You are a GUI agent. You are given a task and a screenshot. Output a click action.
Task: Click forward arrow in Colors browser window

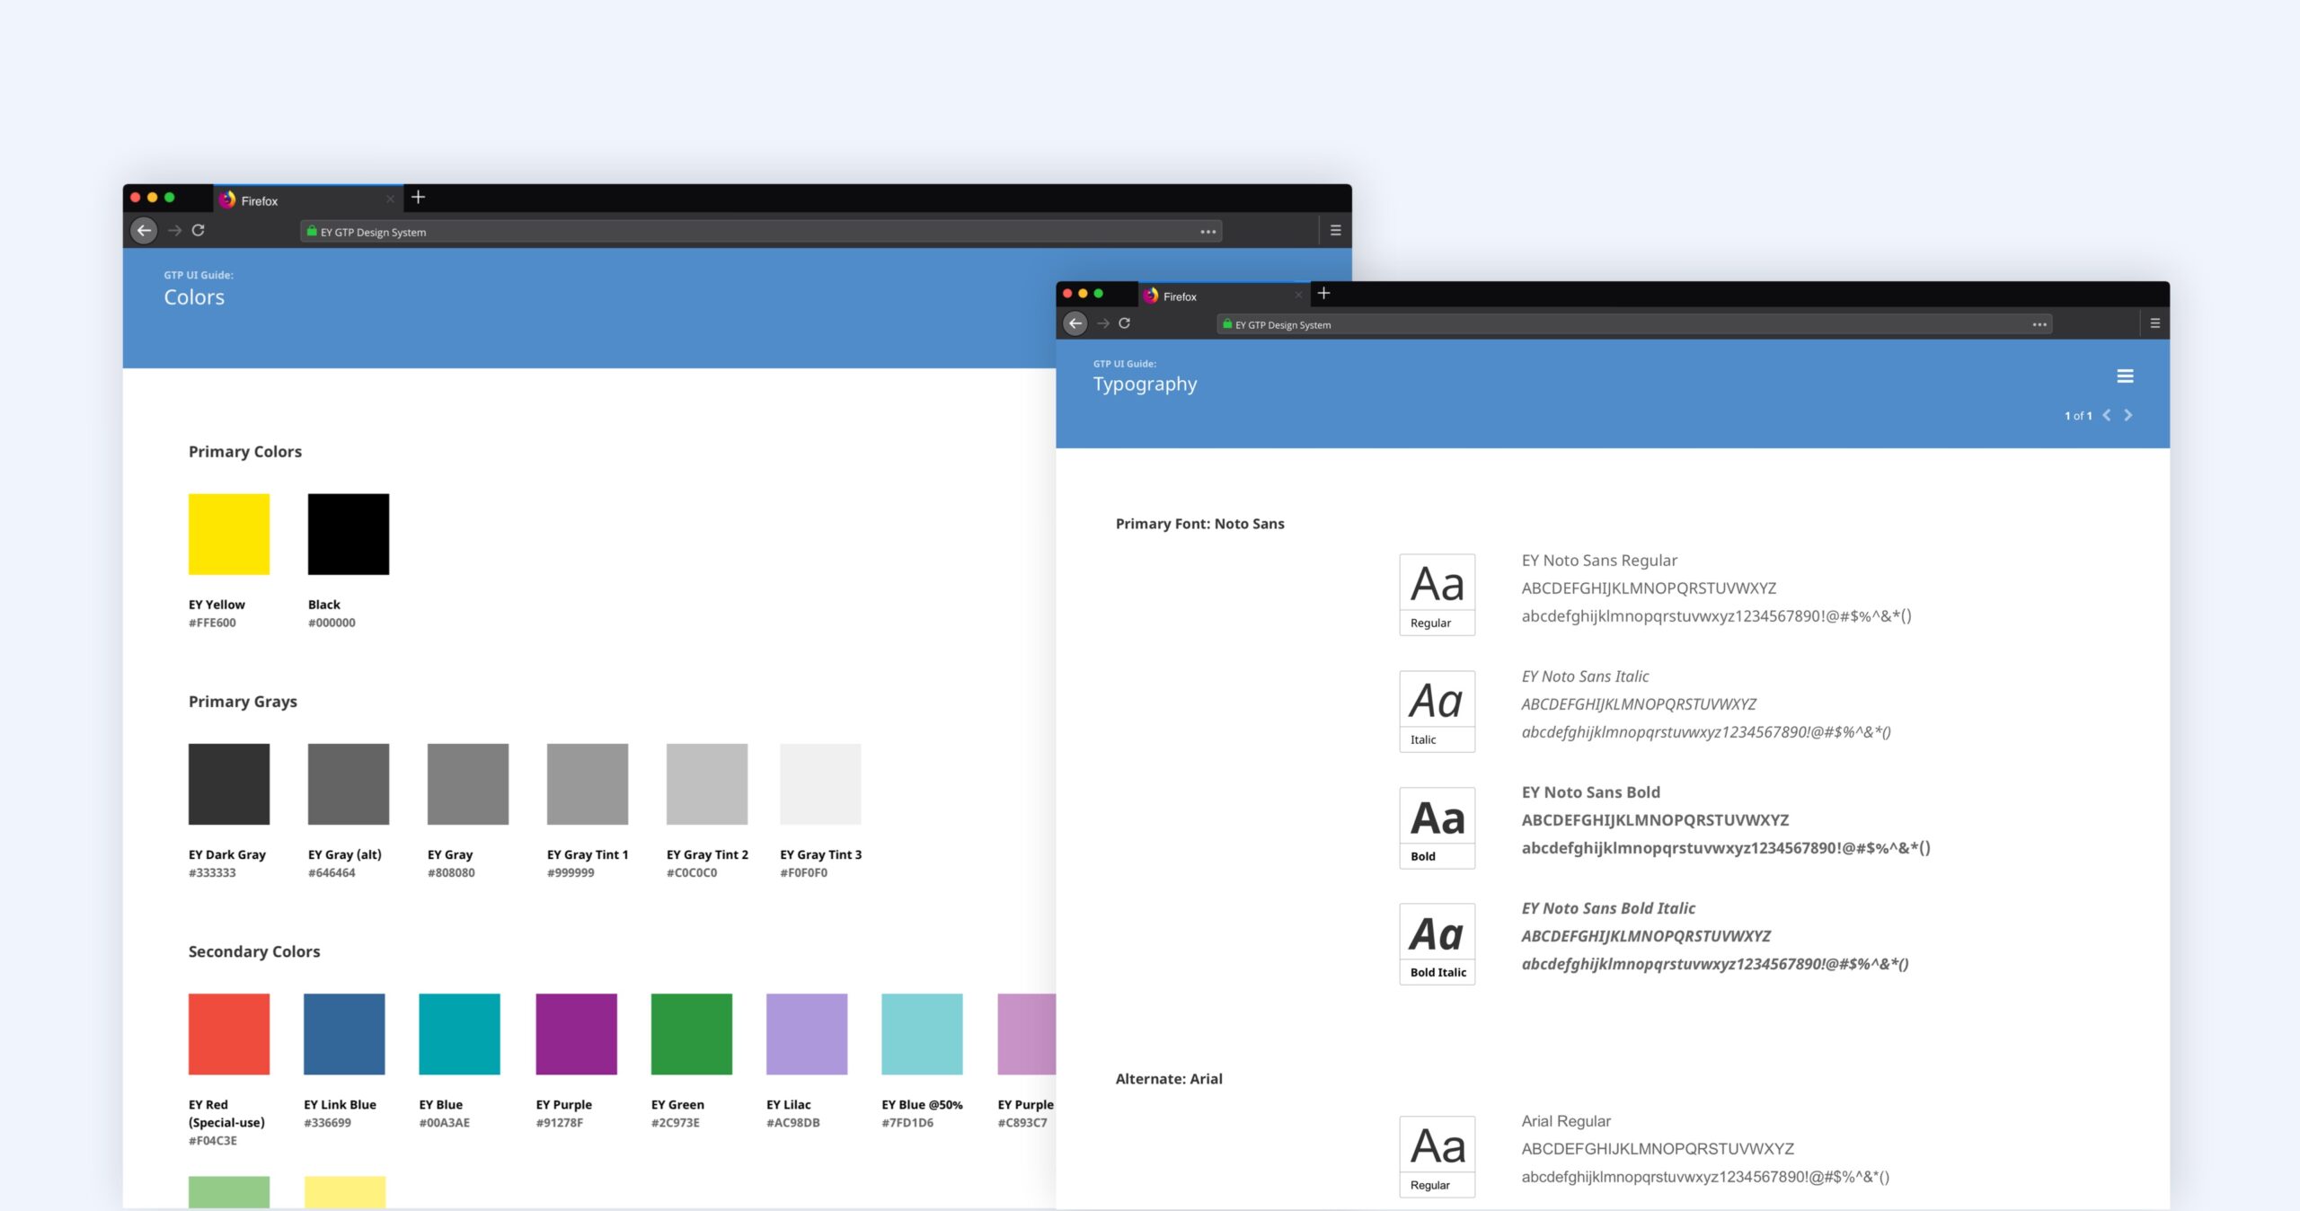tap(174, 231)
